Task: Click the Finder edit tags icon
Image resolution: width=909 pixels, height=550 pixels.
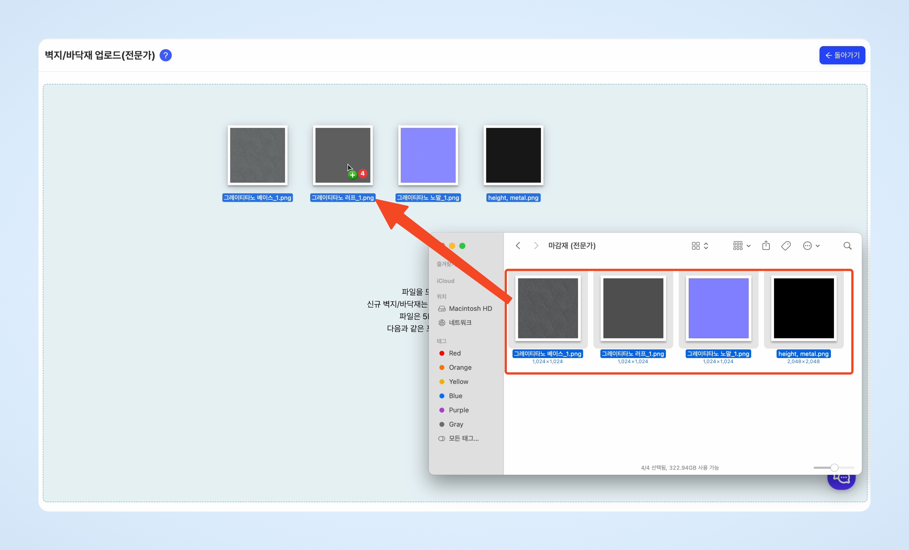Action: click(786, 246)
